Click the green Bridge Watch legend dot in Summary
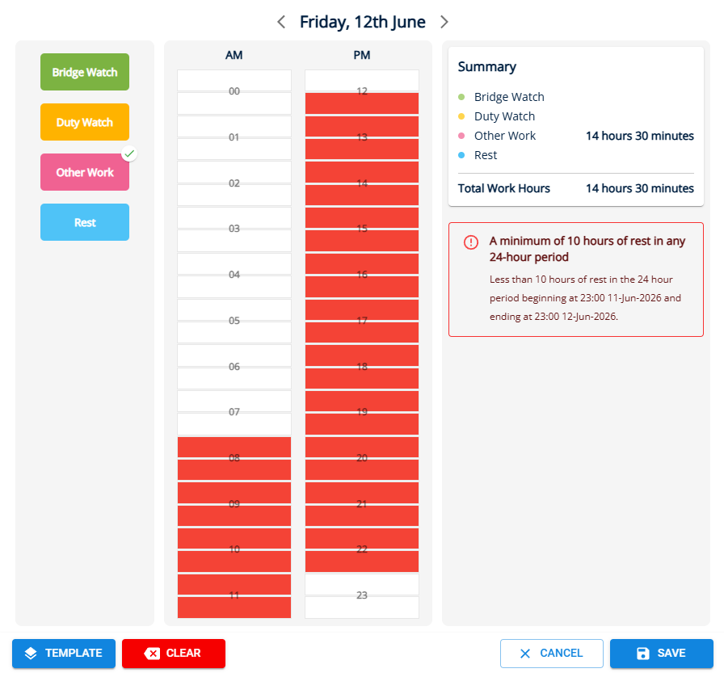This screenshot has width=724, height=677. [x=461, y=97]
